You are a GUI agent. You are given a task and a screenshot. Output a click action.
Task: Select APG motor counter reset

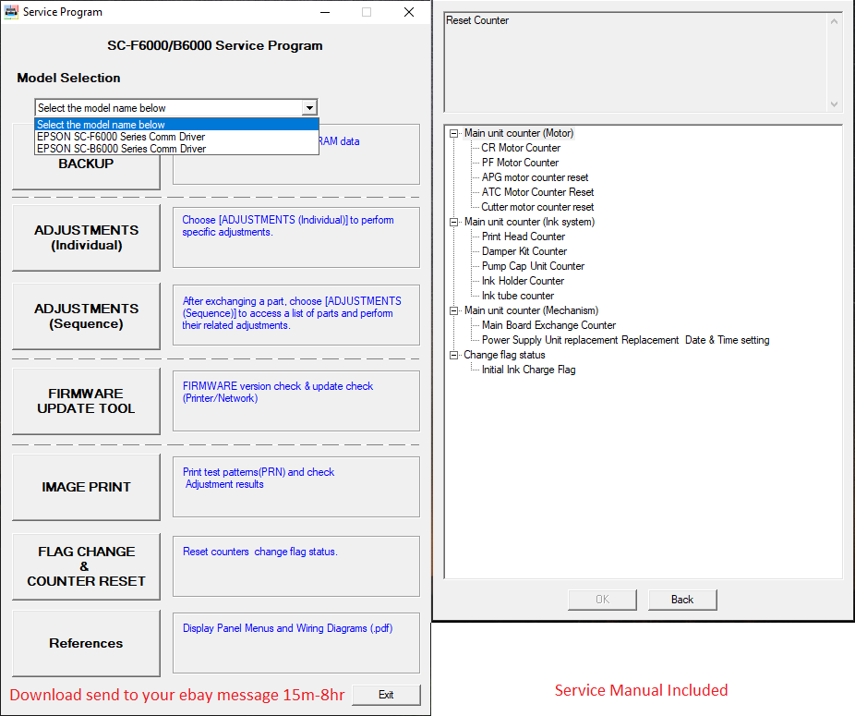click(x=535, y=177)
